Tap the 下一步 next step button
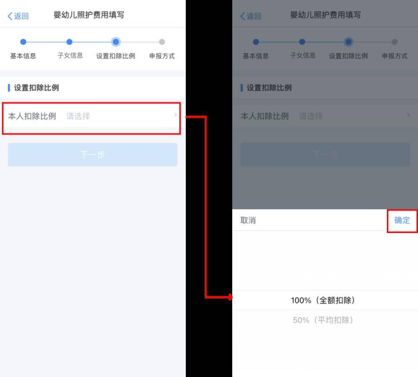418x377 pixels. click(x=92, y=155)
